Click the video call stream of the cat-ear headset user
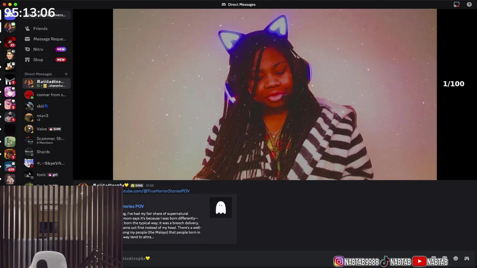This screenshot has width=477, height=268. [275, 95]
